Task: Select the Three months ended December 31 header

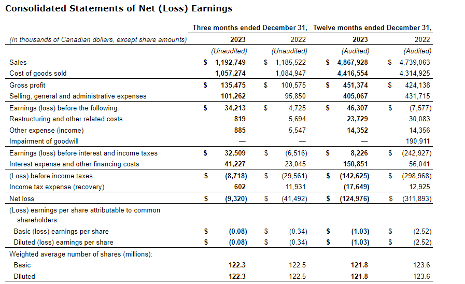Action: pyautogui.click(x=250, y=27)
